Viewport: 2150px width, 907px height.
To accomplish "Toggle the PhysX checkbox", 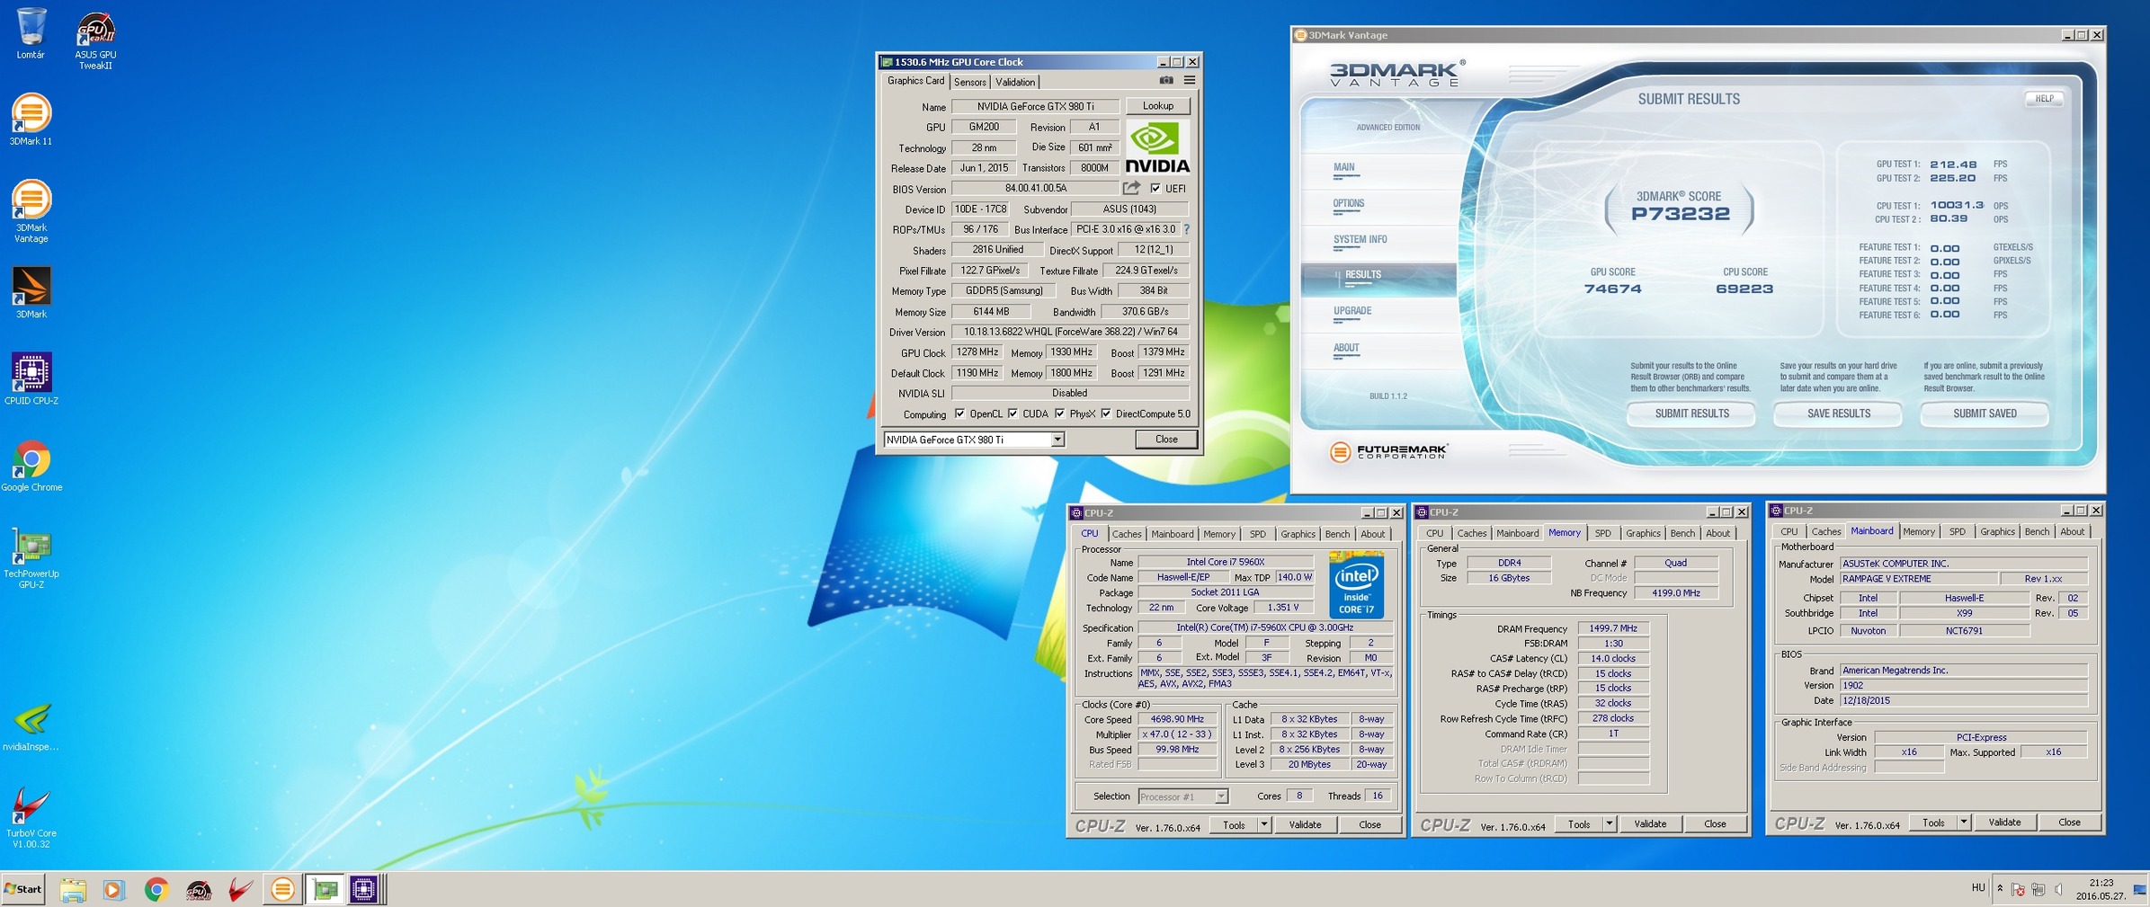I will (x=1060, y=413).
